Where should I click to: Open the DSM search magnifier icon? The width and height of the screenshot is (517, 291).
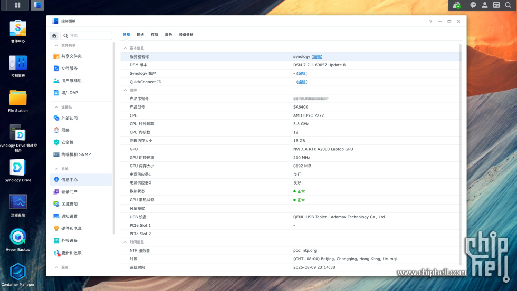click(508, 5)
